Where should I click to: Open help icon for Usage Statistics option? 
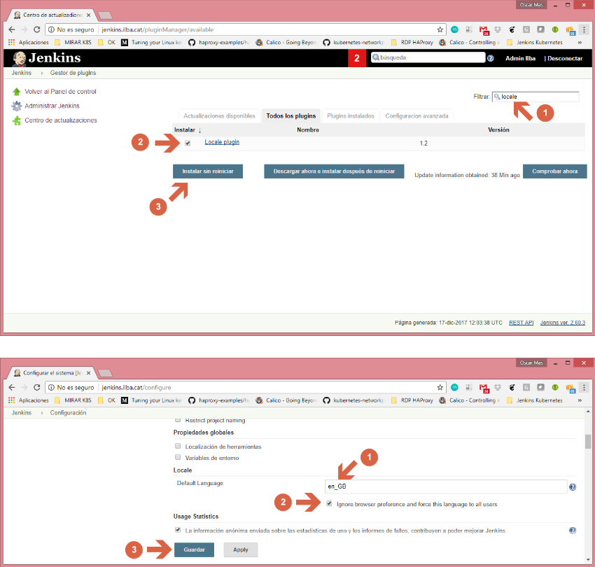click(x=573, y=530)
